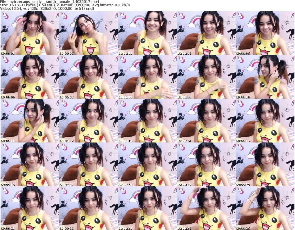The width and height of the screenshot is (295, 230).
Task: Open the frame thumbnail stamped 00:00:11
Action: [30, 121]
